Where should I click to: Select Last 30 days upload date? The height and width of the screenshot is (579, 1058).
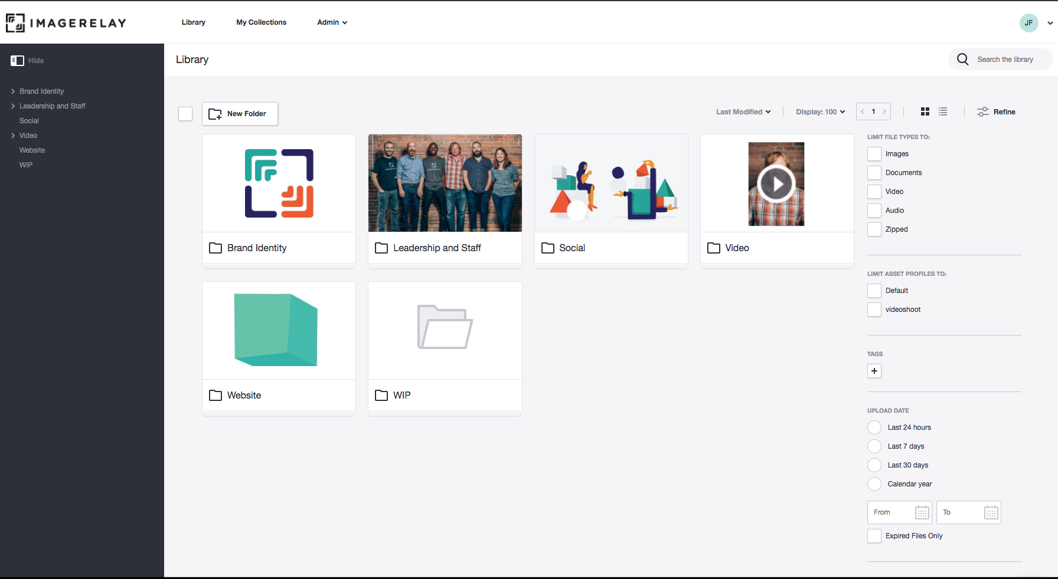874,465
